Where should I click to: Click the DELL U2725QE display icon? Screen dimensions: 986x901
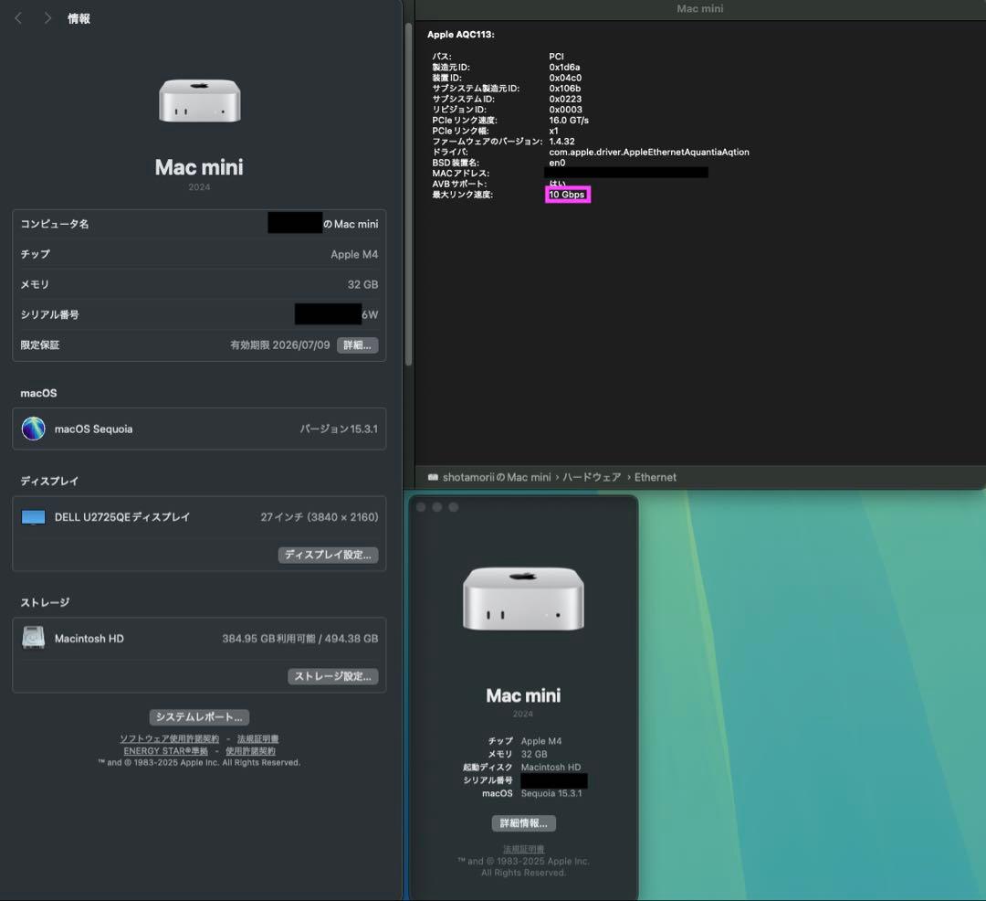click(x=34, y=517)
